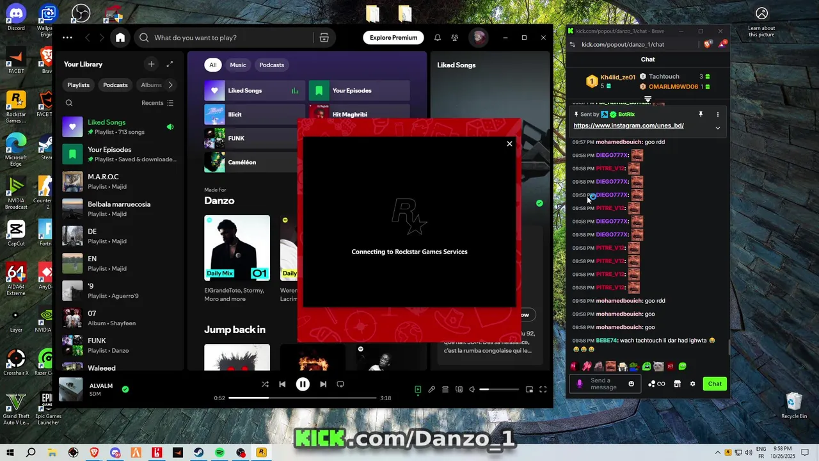Open the Kick shop icon
Screen dimensions: 819x461
(x=677, y=384)
